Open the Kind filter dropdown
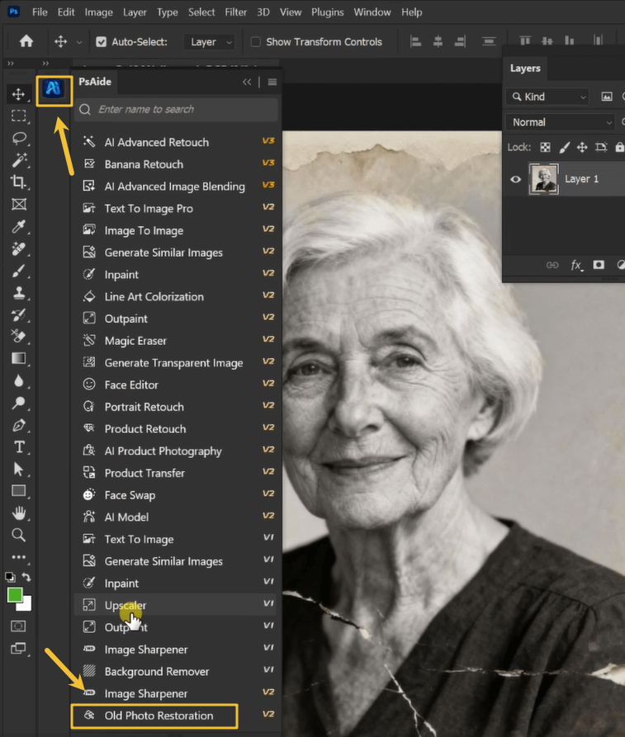Image resolution: width=625 pixels, height=737 pixels. [548, 97]
